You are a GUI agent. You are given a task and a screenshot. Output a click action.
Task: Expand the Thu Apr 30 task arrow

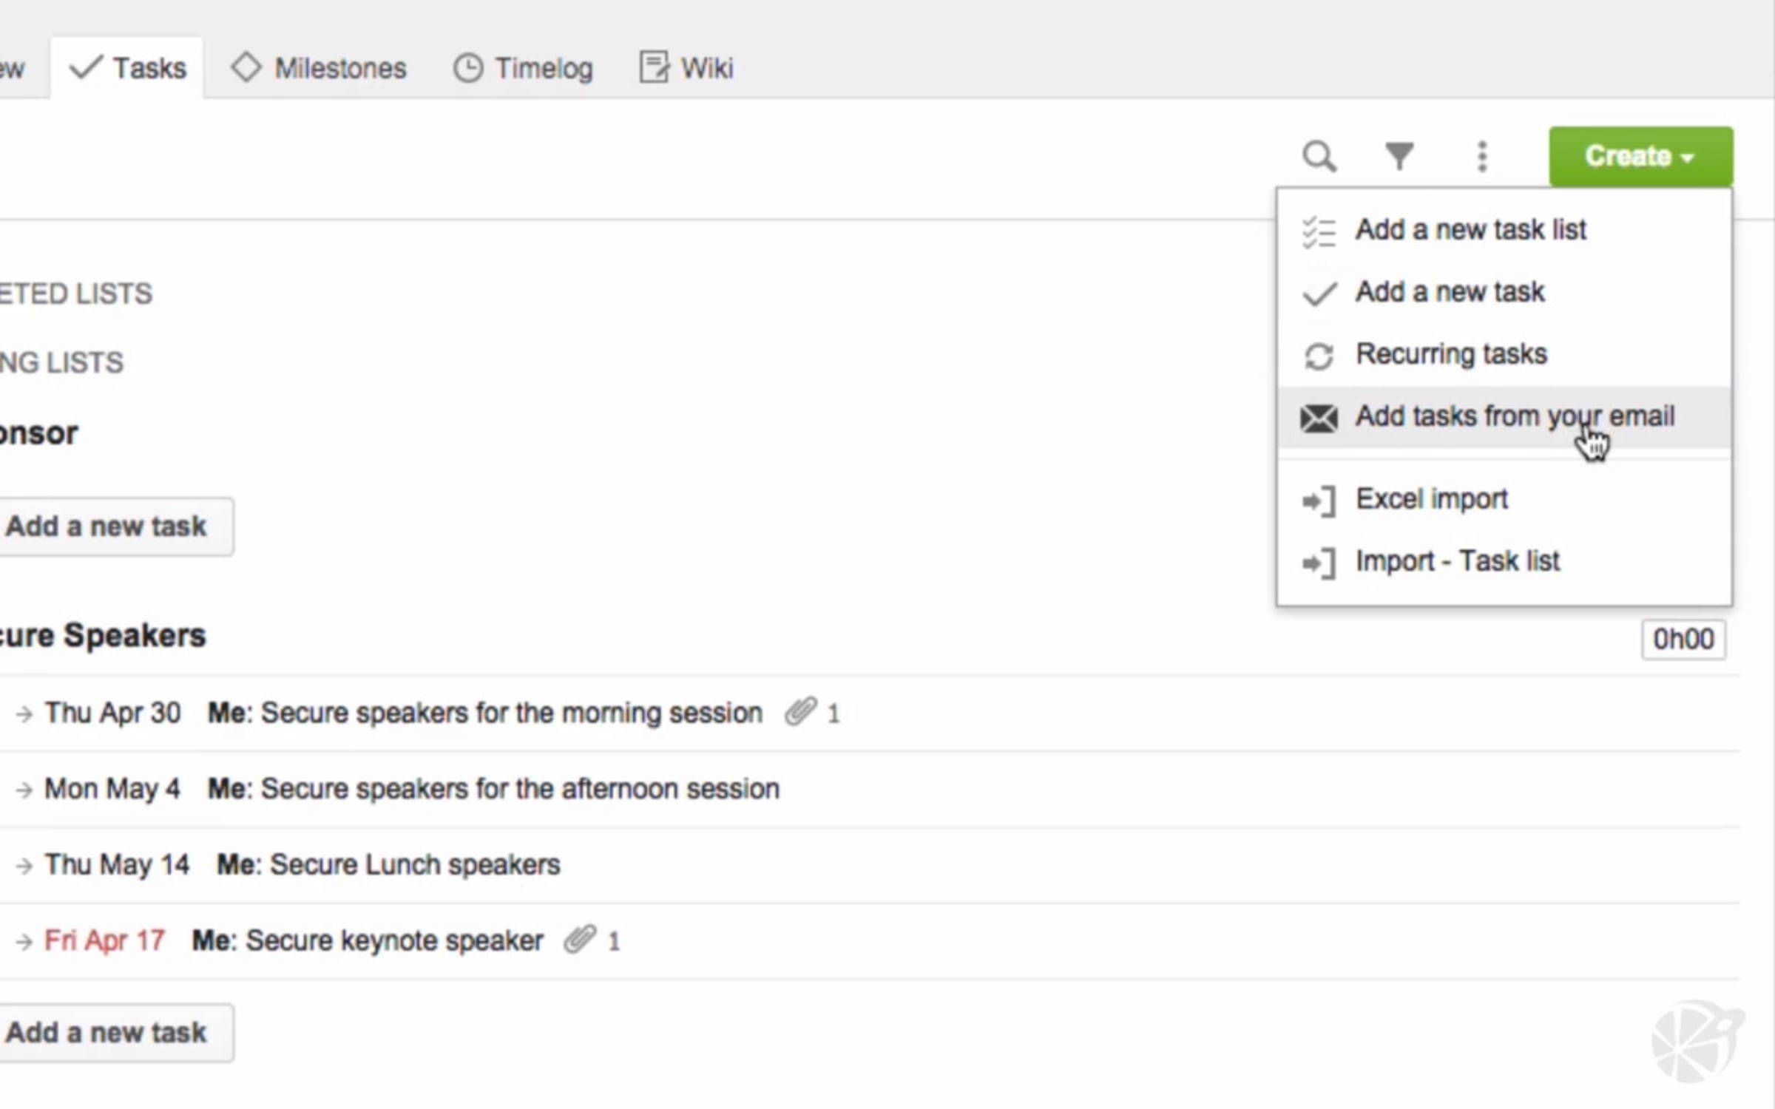[24, 713]
